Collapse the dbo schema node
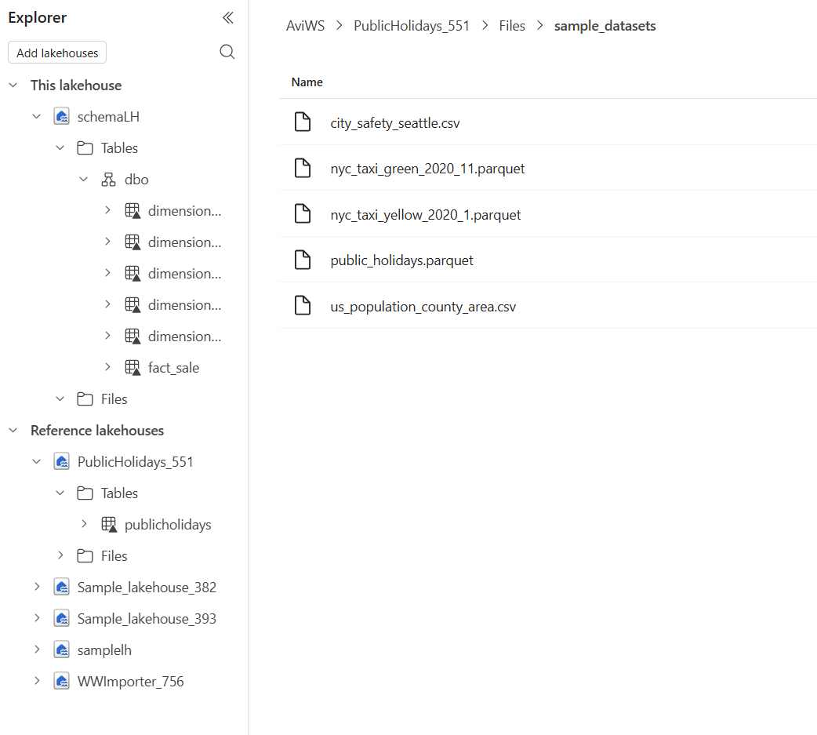 (x=84, y=179)
